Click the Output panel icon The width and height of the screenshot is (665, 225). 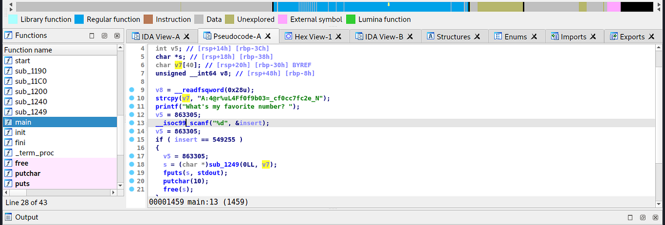[x=9, y=217]
